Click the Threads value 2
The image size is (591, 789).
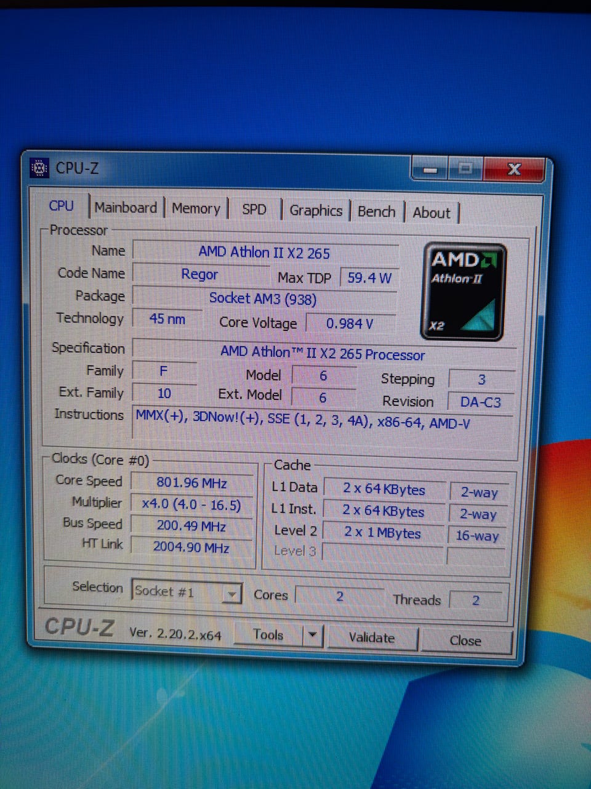point(475,600)
